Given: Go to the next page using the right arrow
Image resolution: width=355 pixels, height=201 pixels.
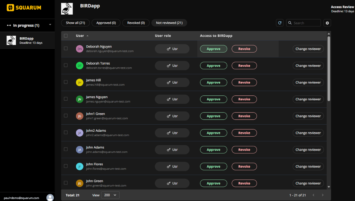Looking at the screenshot, I should pyautogui.click(x=323, y=195).
